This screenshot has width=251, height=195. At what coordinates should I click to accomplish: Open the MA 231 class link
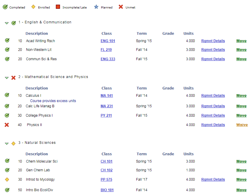[107, 106]
